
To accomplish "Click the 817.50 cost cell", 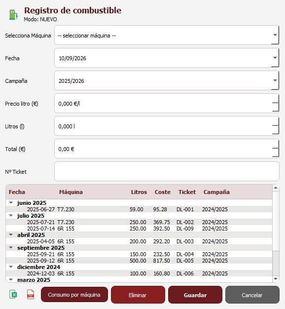I will [161, 261].
